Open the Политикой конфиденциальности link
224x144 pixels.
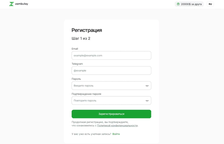point(117,125)
